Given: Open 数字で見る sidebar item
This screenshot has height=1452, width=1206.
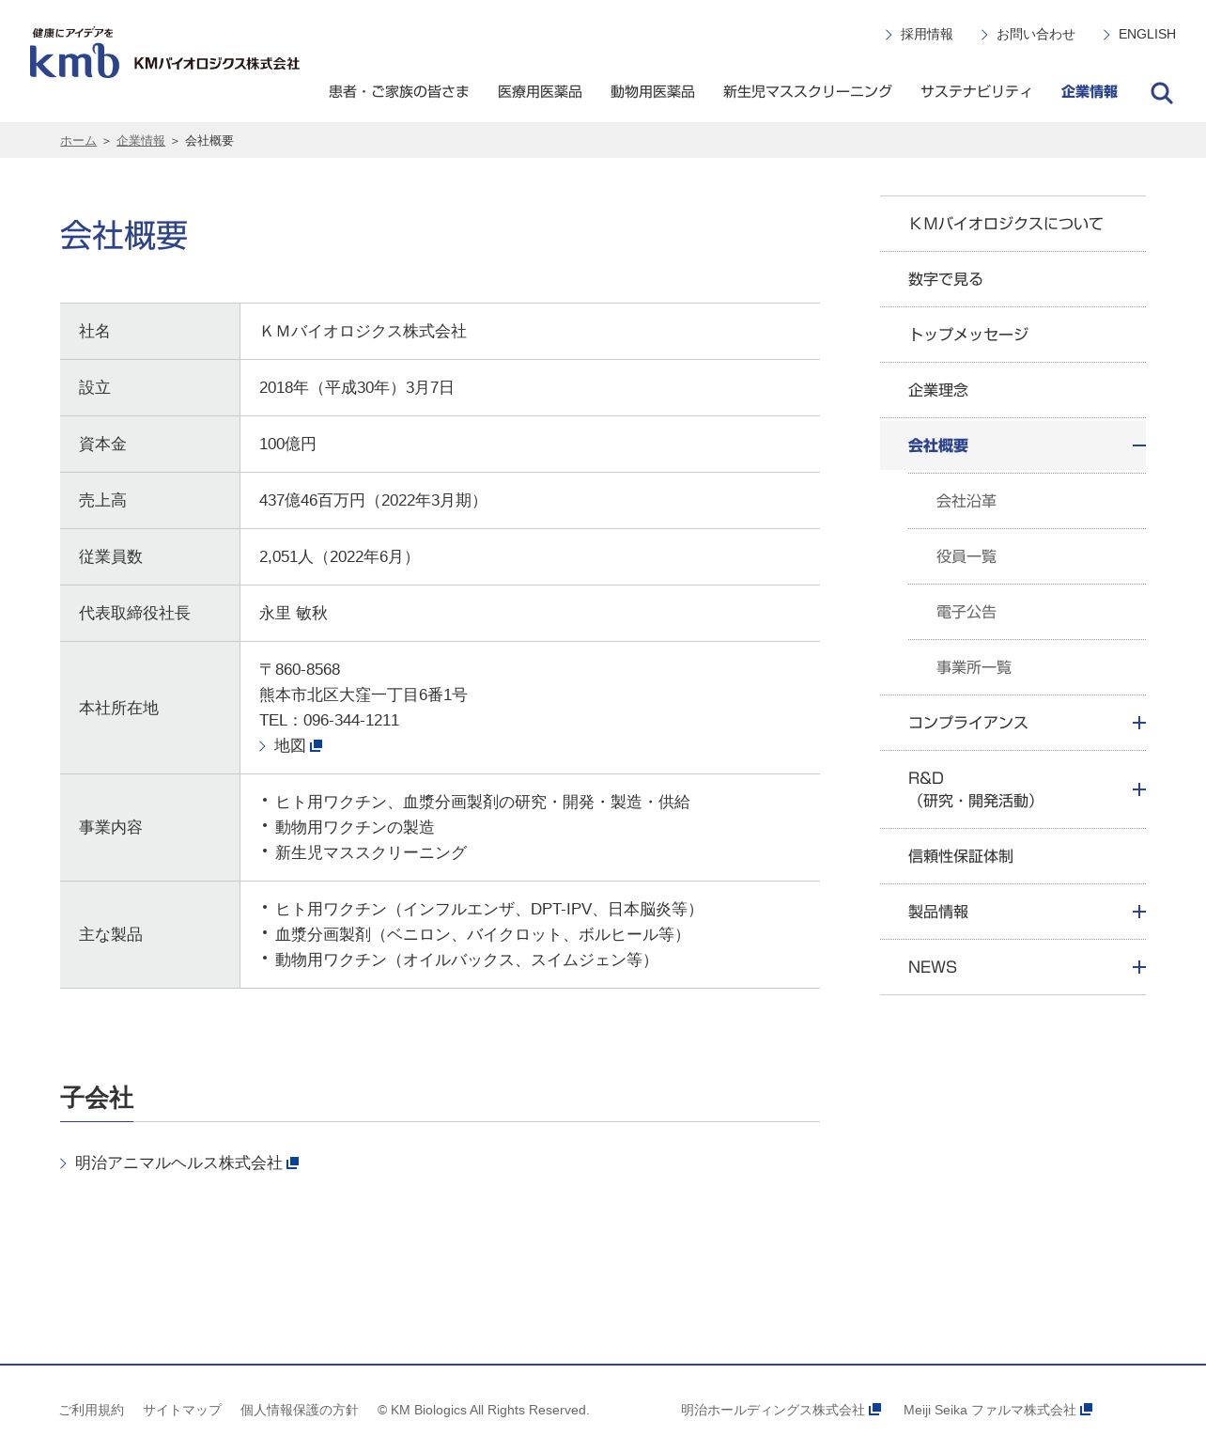Looking at the screenshot, I should click(x=1013, y=279).
